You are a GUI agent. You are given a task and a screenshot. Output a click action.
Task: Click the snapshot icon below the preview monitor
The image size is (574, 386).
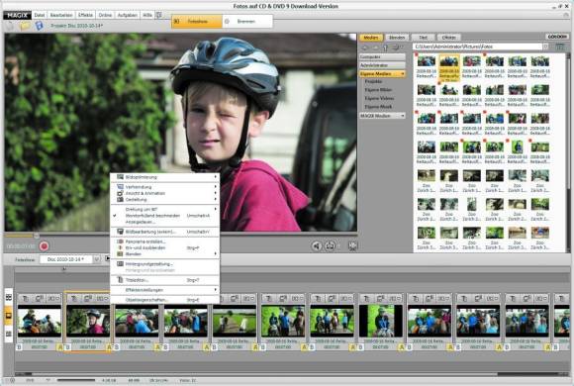coord(331,246)
